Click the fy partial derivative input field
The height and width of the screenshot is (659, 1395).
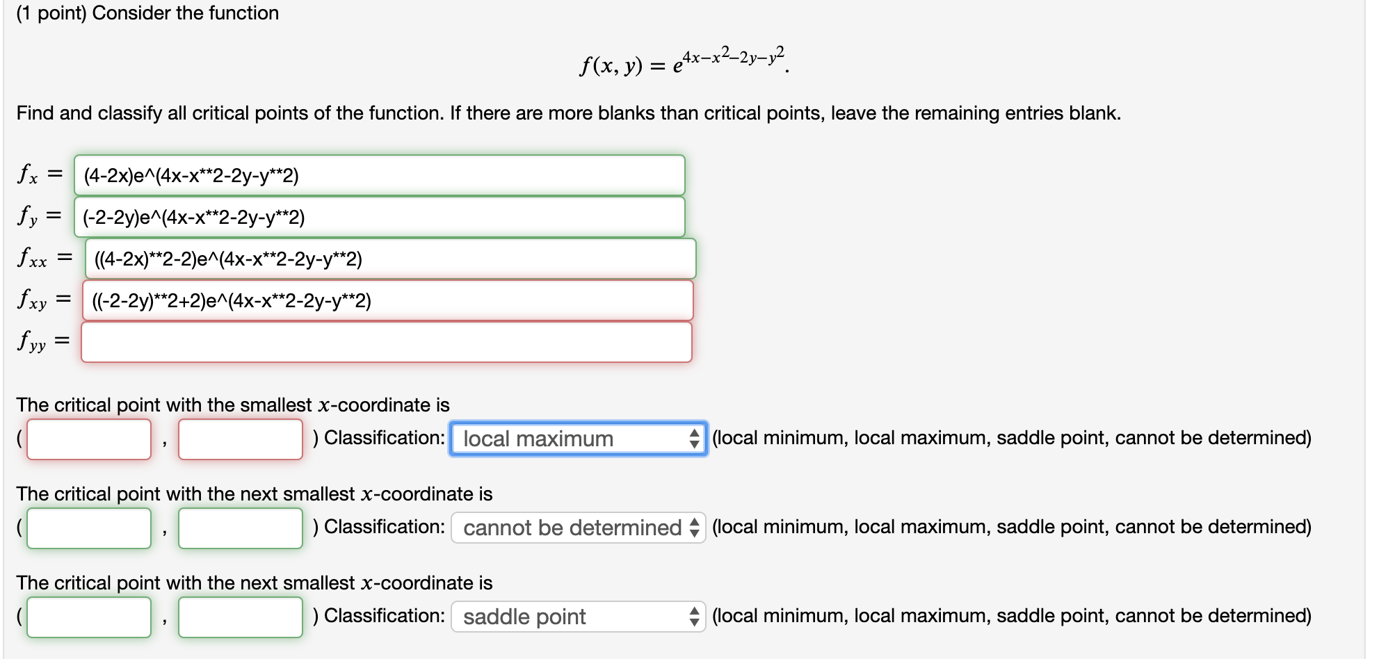coord(381,218)
